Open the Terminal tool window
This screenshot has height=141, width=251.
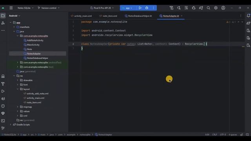pyautogui.click(x=3, y=121)
